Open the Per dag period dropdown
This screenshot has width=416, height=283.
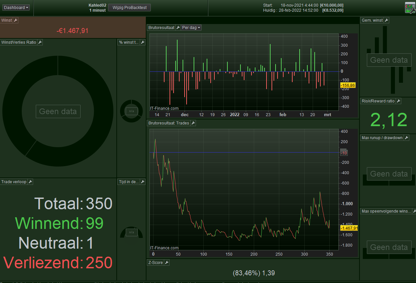coord(191,28)
